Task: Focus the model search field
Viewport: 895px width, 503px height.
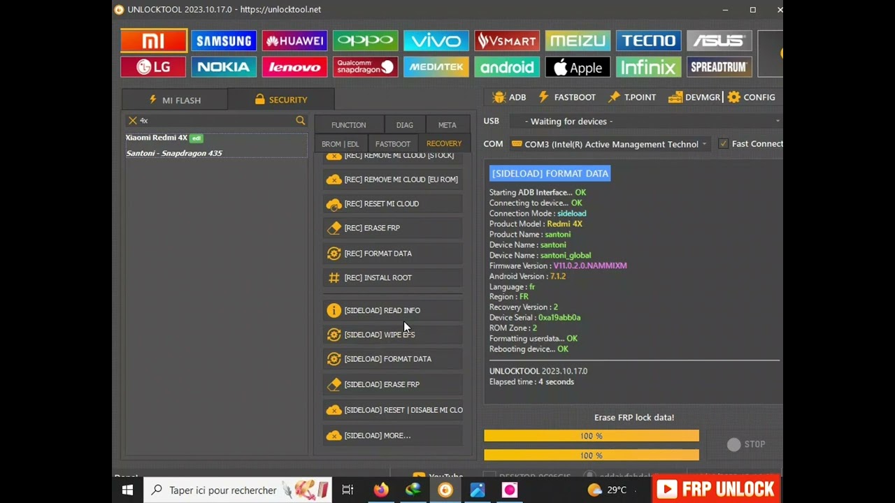Action: click(215, 121)
